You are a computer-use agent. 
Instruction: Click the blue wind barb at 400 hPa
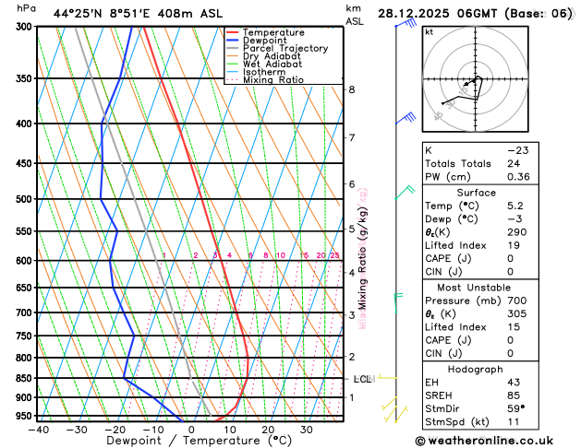406,118
